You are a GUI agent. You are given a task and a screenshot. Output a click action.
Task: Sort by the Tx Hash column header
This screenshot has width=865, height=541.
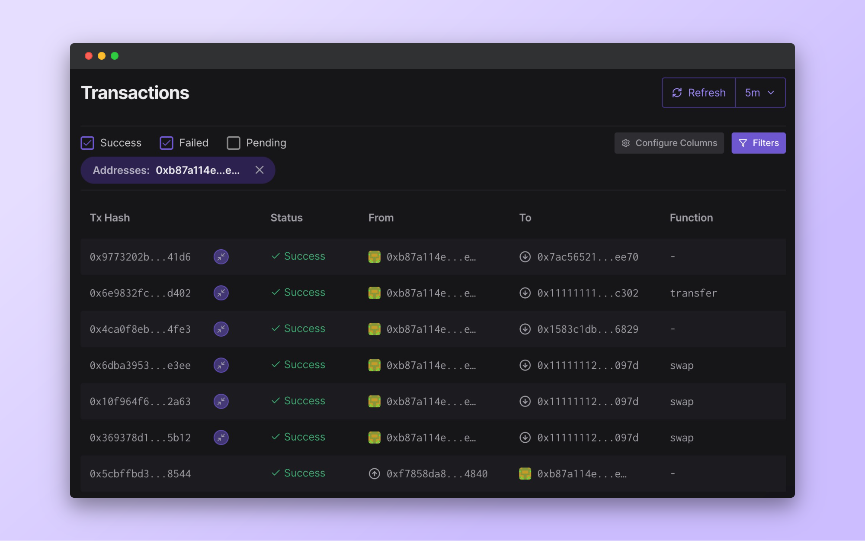110,218
